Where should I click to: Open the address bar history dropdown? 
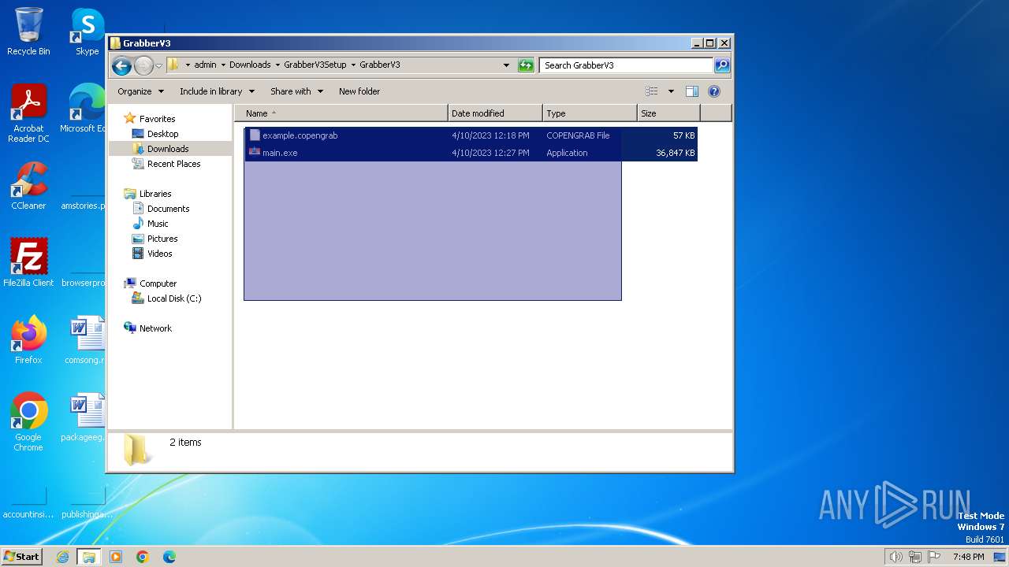506,65
